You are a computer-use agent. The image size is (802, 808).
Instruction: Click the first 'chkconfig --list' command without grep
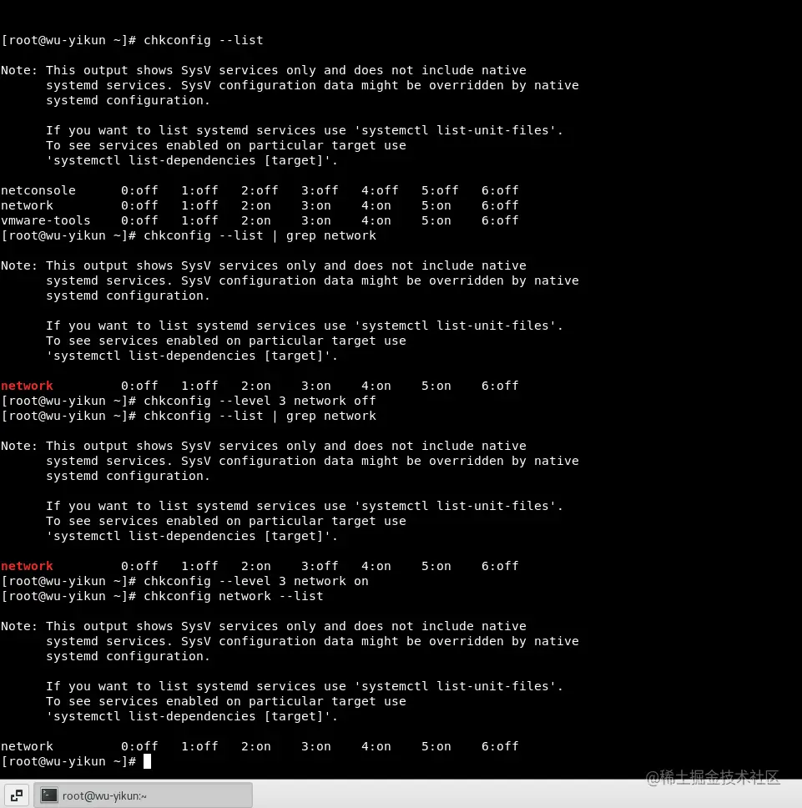click(204, 40)
